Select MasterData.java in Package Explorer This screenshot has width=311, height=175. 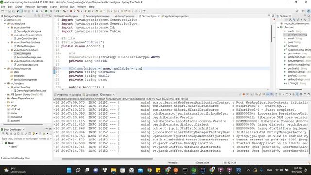coord(25,46)
